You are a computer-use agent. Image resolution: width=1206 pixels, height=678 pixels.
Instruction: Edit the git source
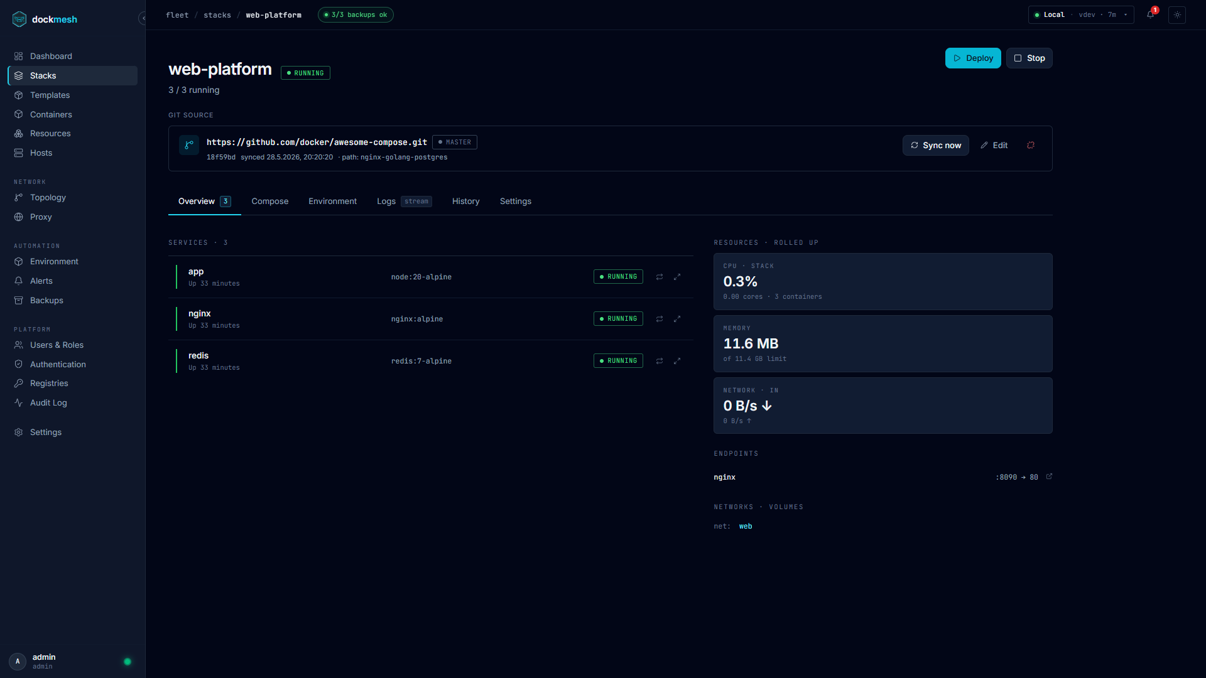(994, 145)
